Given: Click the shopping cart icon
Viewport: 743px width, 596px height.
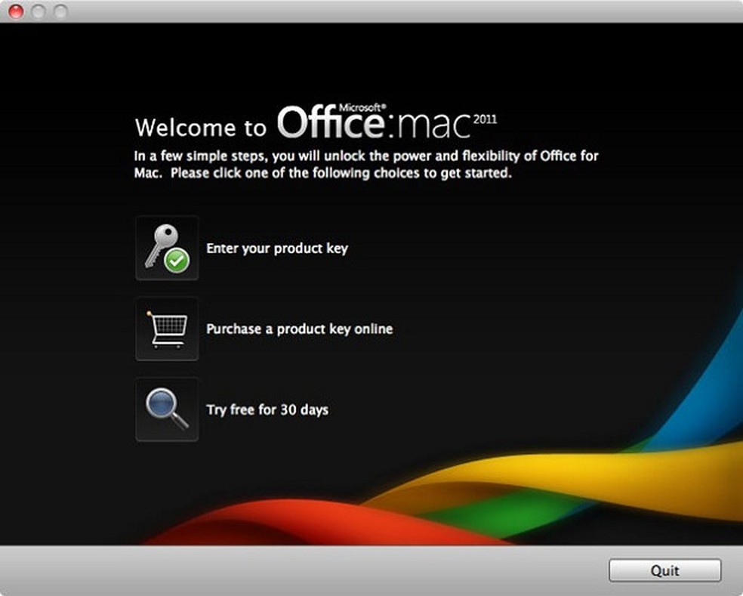Looking at the screenshot, I should (167, 329).
